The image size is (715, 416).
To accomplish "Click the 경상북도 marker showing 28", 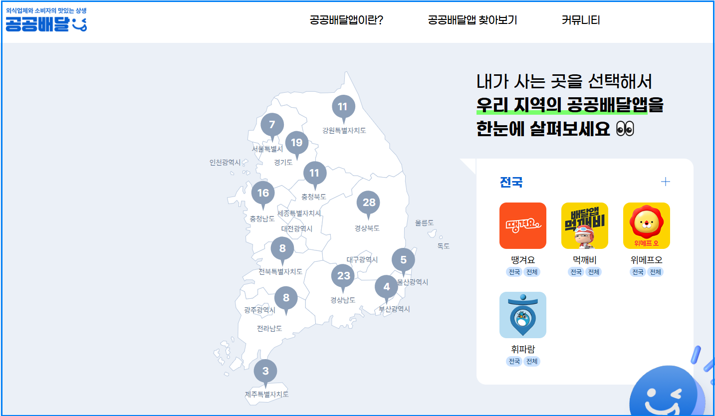I will point(368,203).
